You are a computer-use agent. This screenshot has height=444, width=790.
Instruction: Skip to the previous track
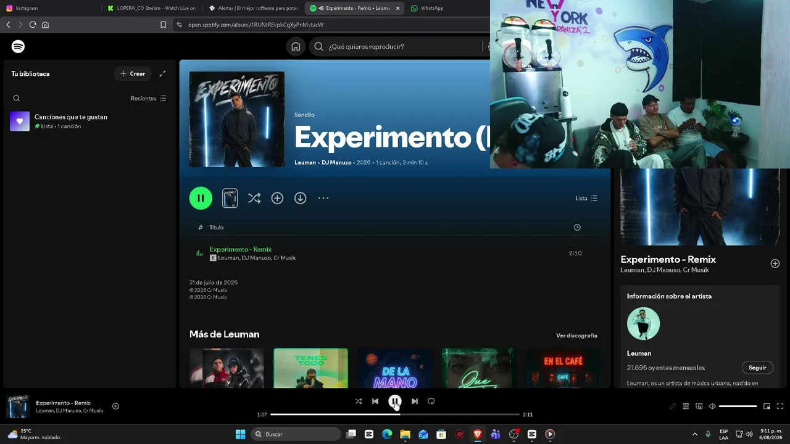[x=375, y=401]
